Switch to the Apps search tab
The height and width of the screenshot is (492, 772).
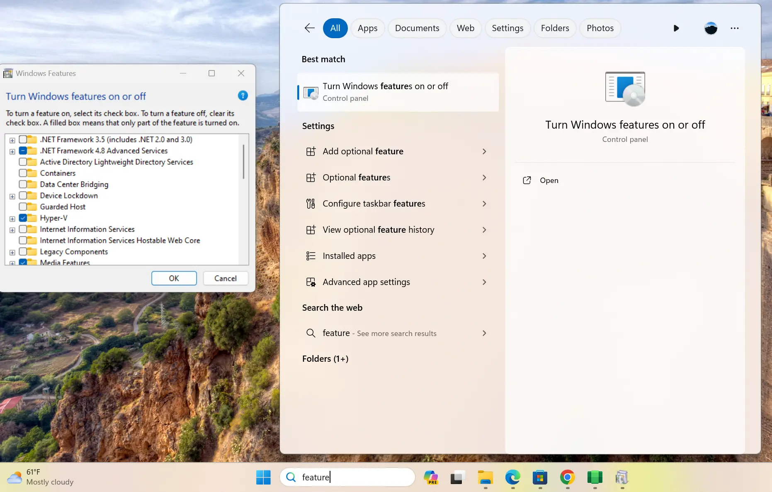(367, 28)
